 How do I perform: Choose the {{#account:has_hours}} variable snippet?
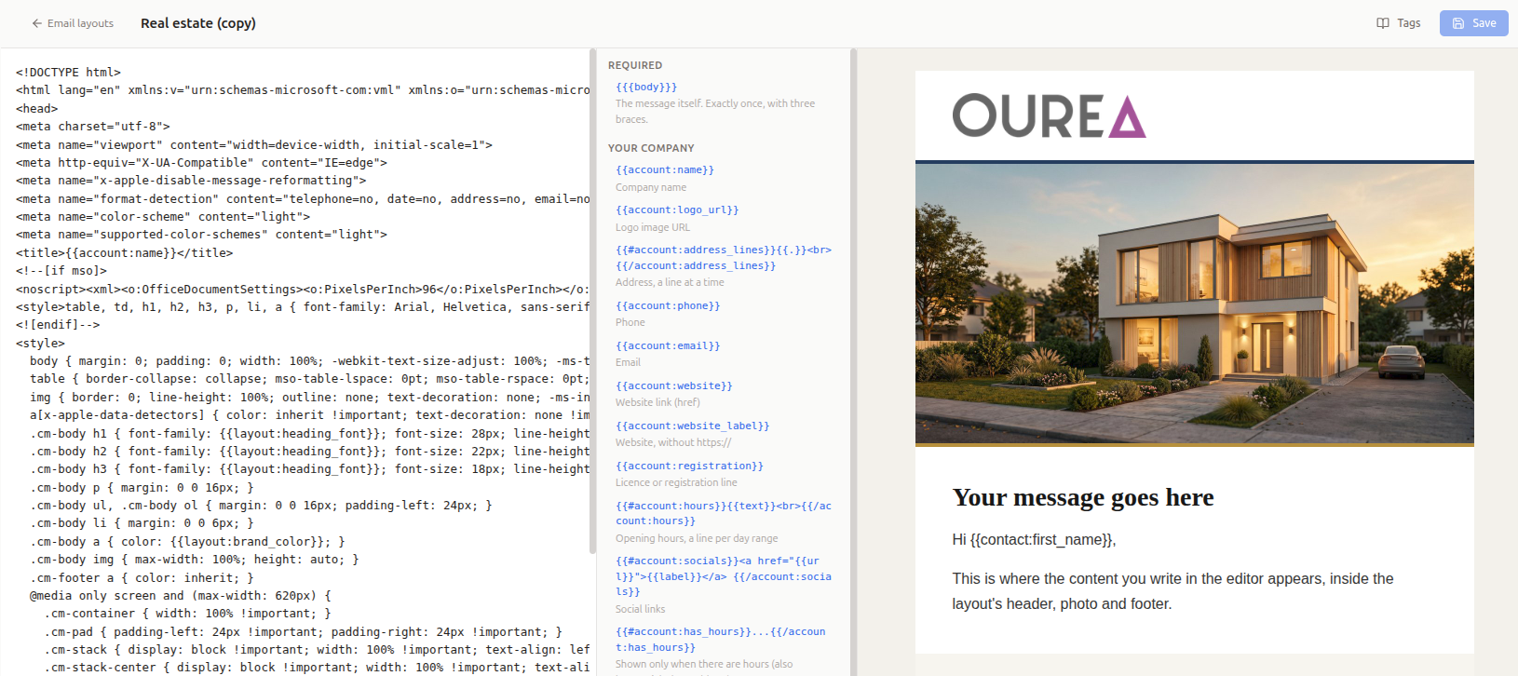click(721, 640)
